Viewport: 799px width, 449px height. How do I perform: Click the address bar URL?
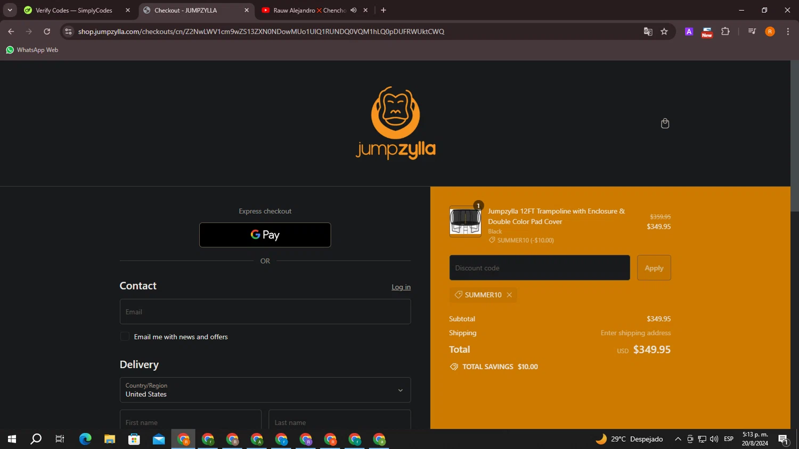(x=261, y=31)
